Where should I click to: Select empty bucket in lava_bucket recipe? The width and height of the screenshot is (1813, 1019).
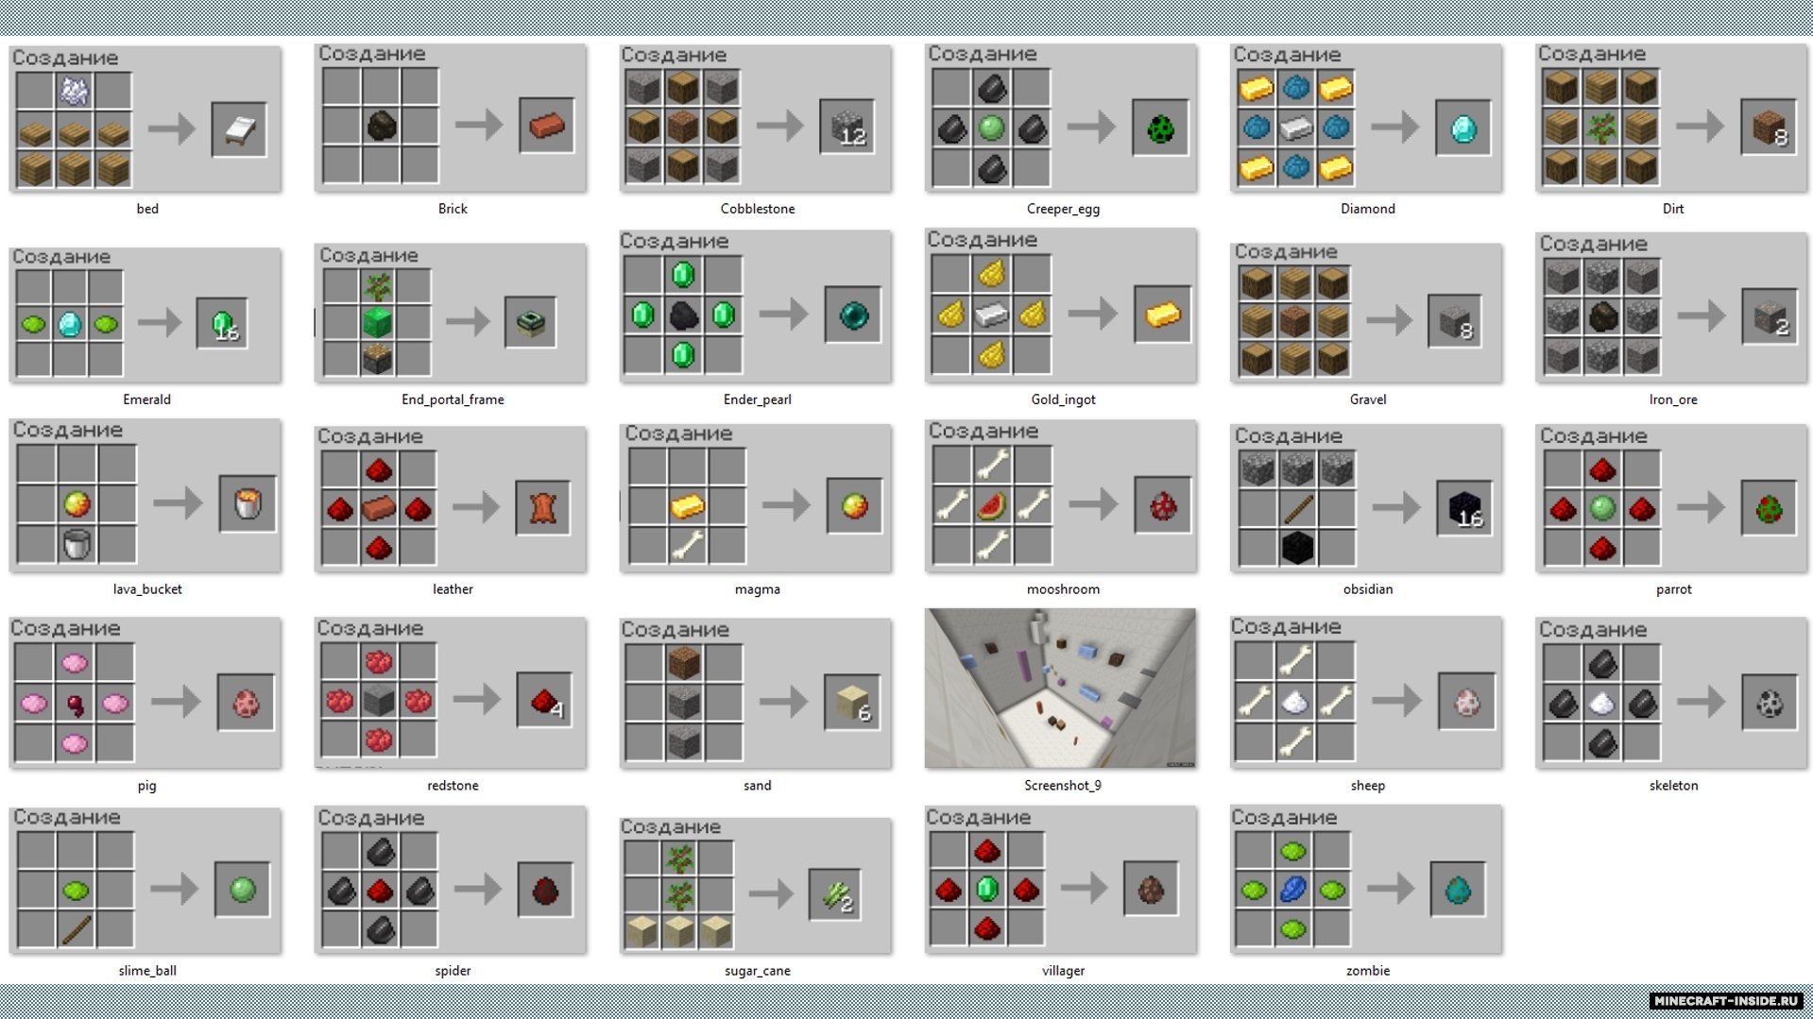[x=77, y=544]
